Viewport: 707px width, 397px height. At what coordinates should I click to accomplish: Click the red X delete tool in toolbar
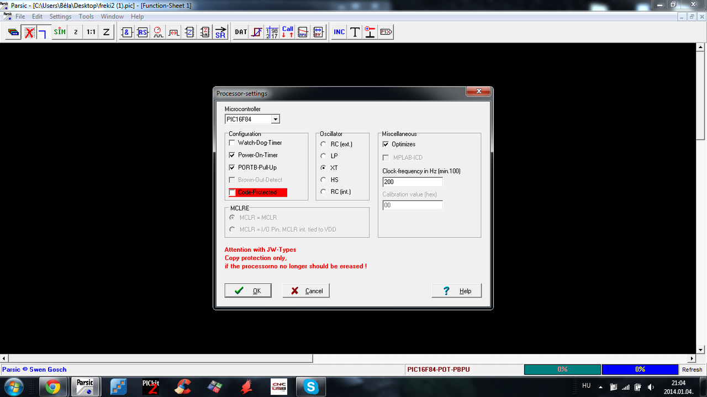pyautogui.click(x=29, y=32)
